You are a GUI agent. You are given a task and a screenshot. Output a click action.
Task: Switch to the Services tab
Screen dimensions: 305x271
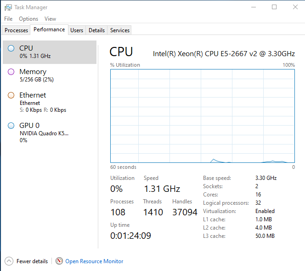tap(120, 30)
